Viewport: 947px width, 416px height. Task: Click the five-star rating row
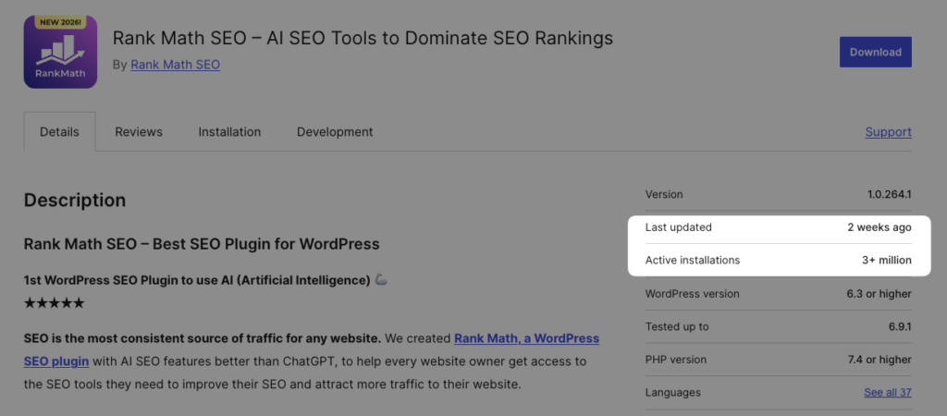coord(55,303)
